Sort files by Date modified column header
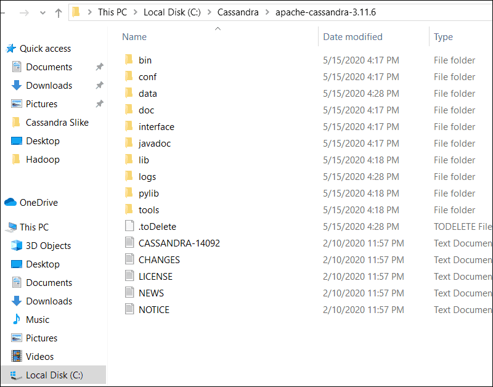This screenshot has width=493, height=387. [x=352, y=37]
